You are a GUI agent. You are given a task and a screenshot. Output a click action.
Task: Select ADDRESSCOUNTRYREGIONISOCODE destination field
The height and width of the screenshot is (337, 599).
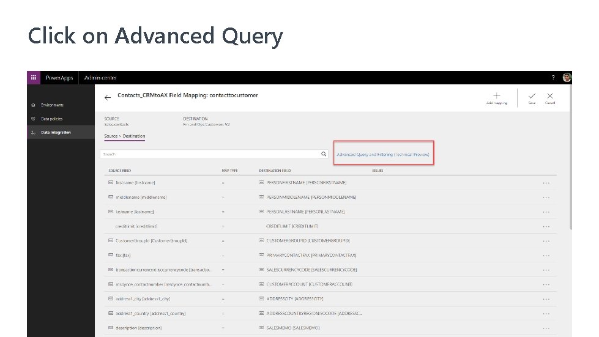click(314, 313)
